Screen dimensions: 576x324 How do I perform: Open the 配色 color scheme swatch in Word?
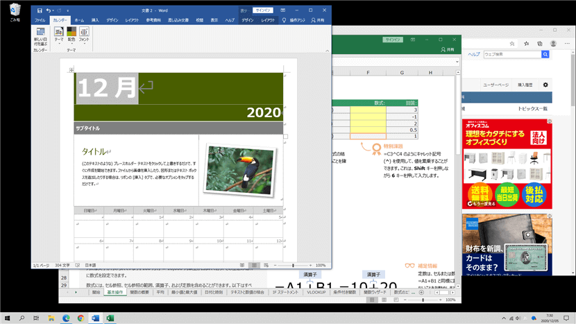tap(71, 36)
